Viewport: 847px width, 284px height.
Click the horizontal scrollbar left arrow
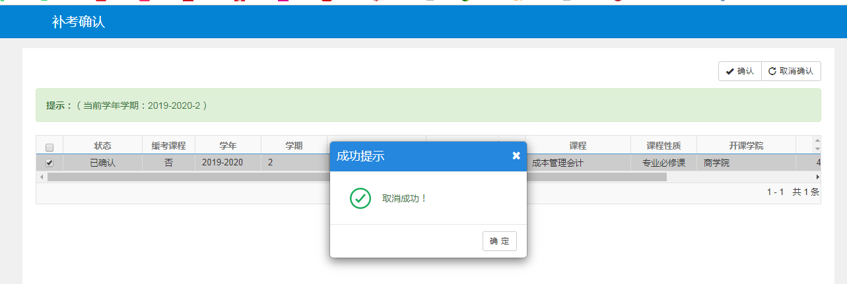[x=42, y=177]
